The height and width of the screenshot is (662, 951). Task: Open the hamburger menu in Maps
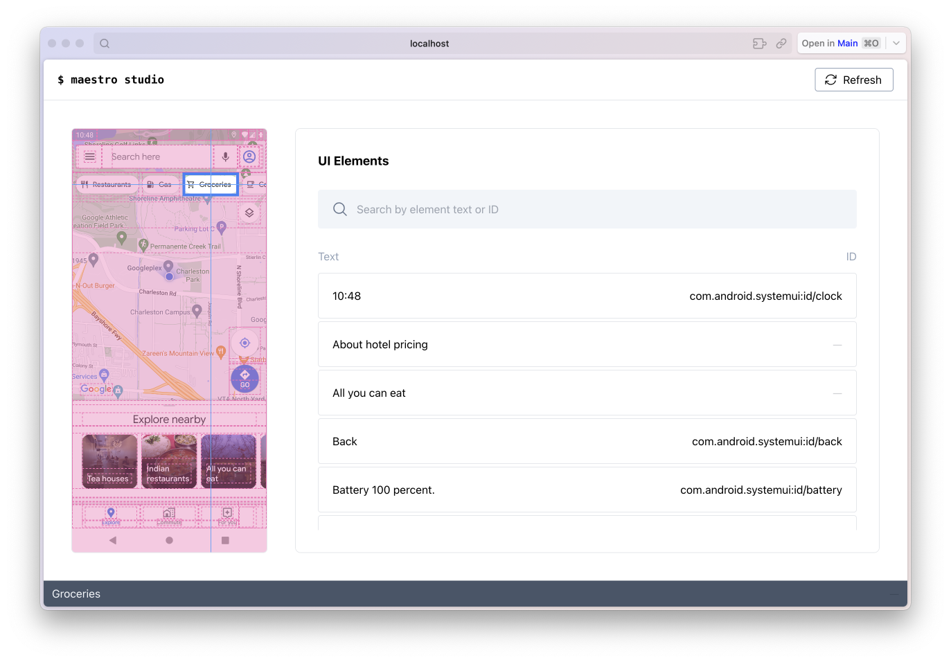click(89, 156)
